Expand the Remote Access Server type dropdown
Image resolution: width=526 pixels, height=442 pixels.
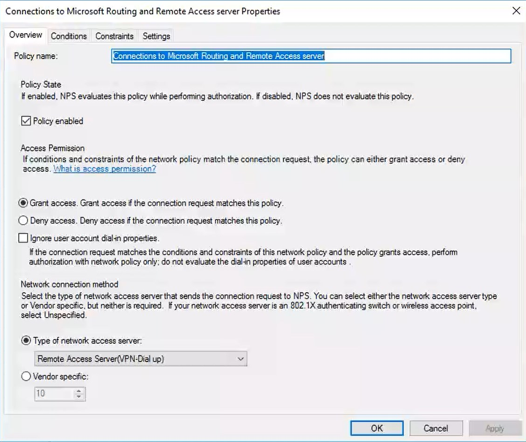coord(141,359)
